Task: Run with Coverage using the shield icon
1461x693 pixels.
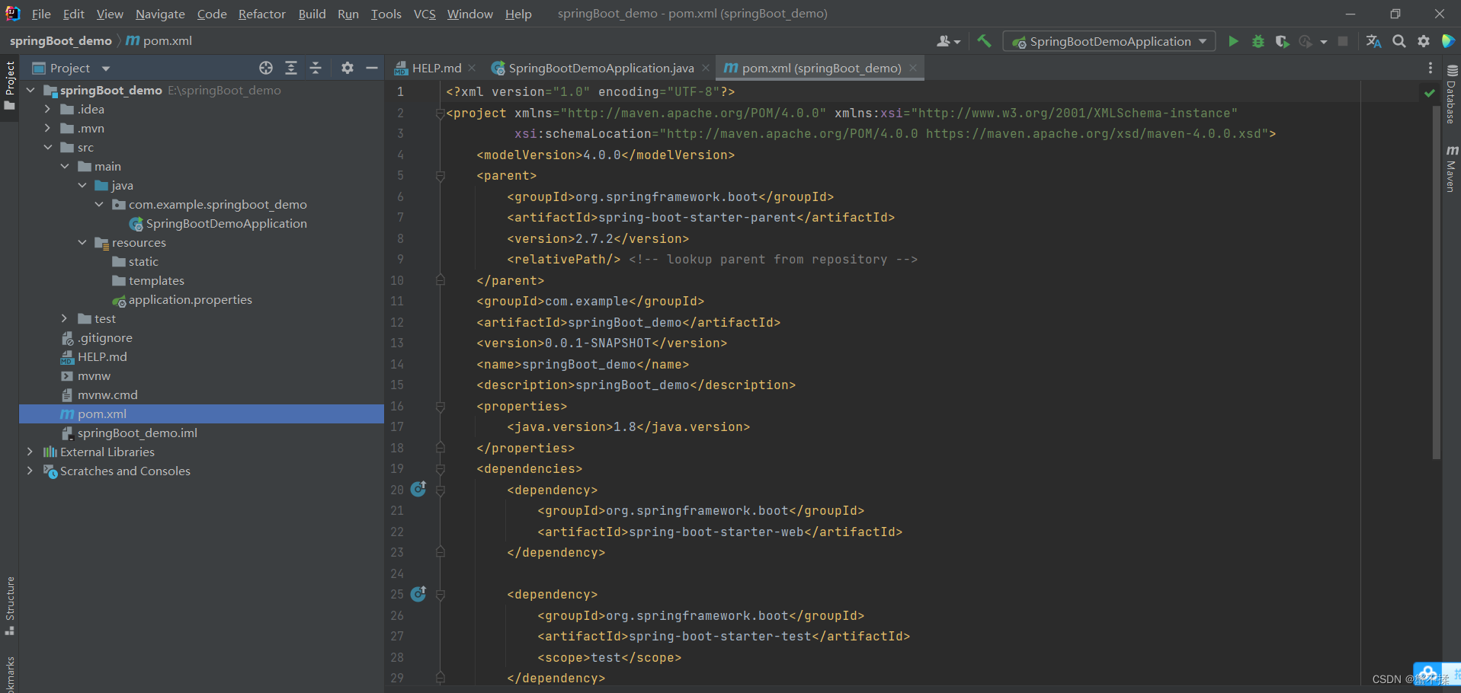Action: (1283, 41)
